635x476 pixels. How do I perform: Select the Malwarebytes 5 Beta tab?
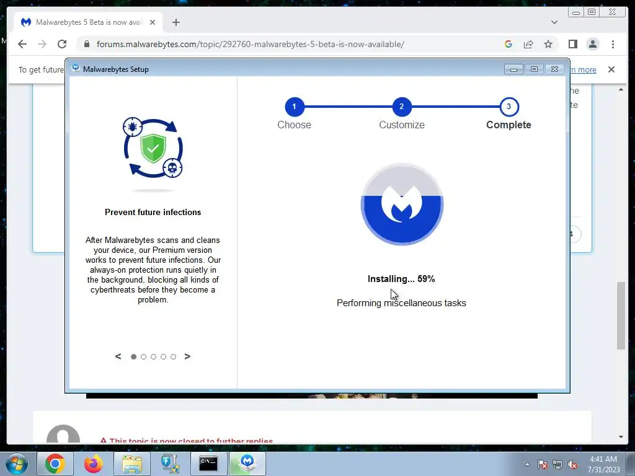coord(88,22)
